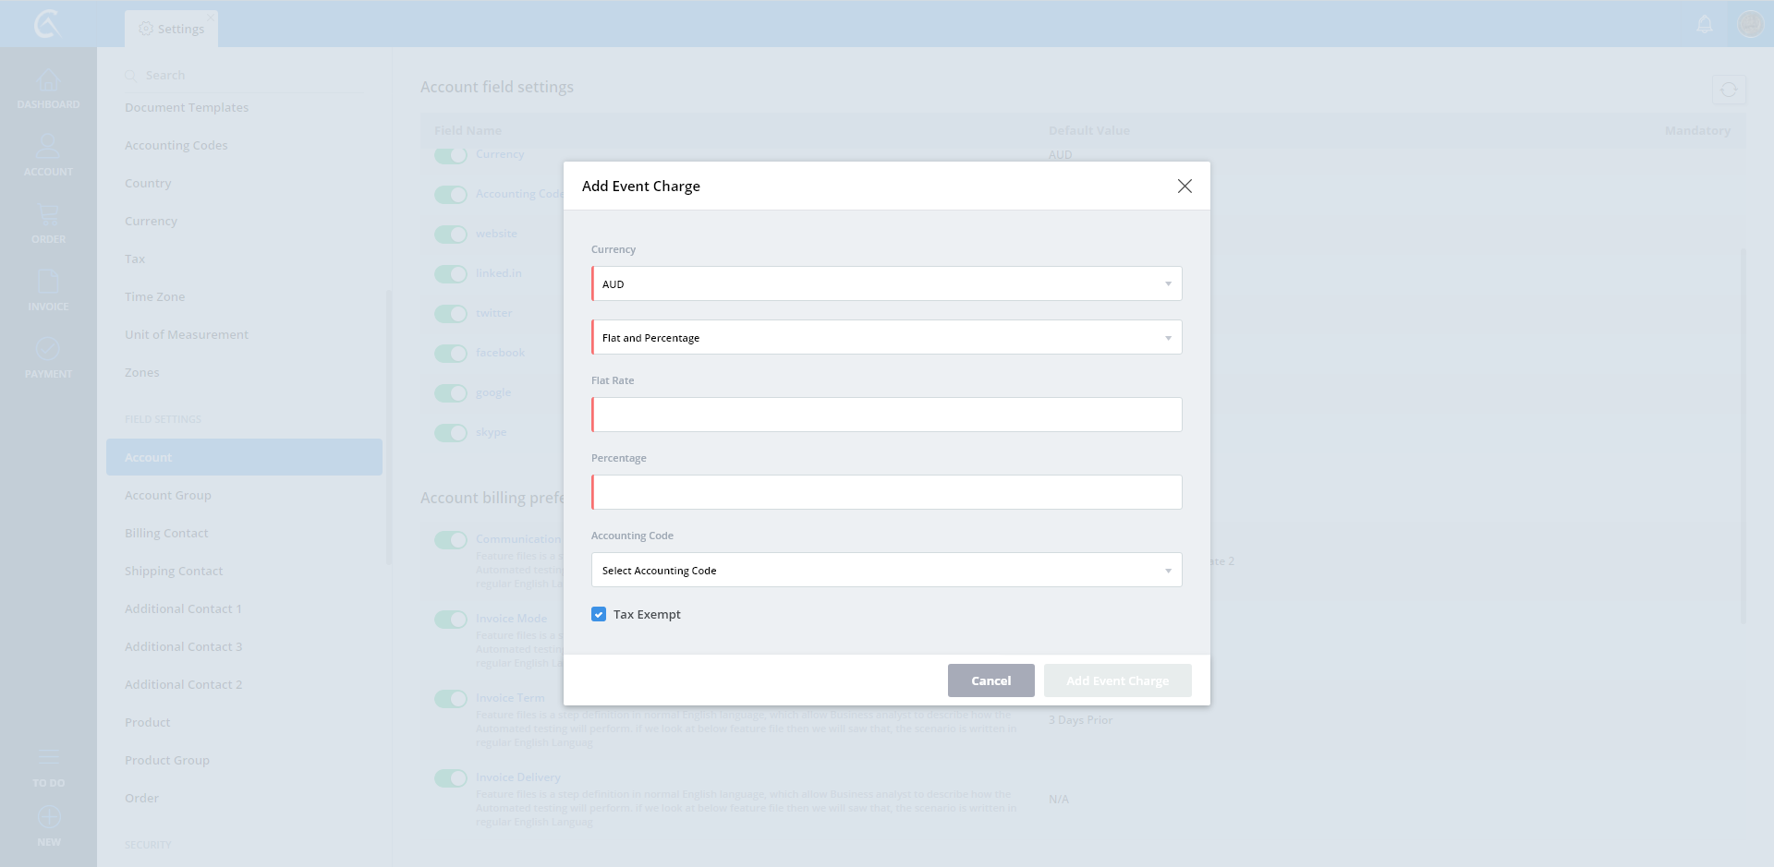
Task: Select the Settings tab
Action: 172,29
